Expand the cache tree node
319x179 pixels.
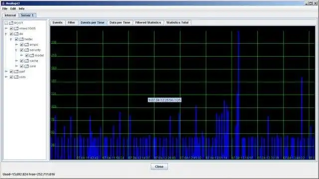pyautogui.click(x=16, y=61)
